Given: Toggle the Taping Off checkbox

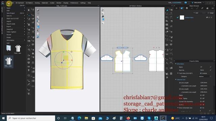Looking at the screenshot, I should [201, 98].
